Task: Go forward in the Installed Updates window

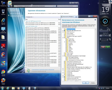Action: [x=11, y=6]
